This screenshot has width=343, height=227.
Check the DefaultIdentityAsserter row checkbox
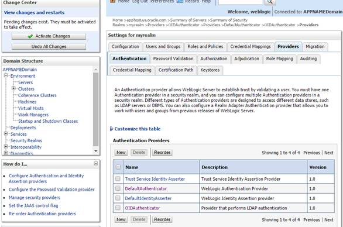pos(118,198)
